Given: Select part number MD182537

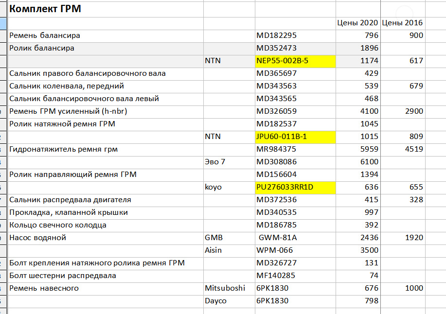Looking at the screenshot, I should 295,124.
